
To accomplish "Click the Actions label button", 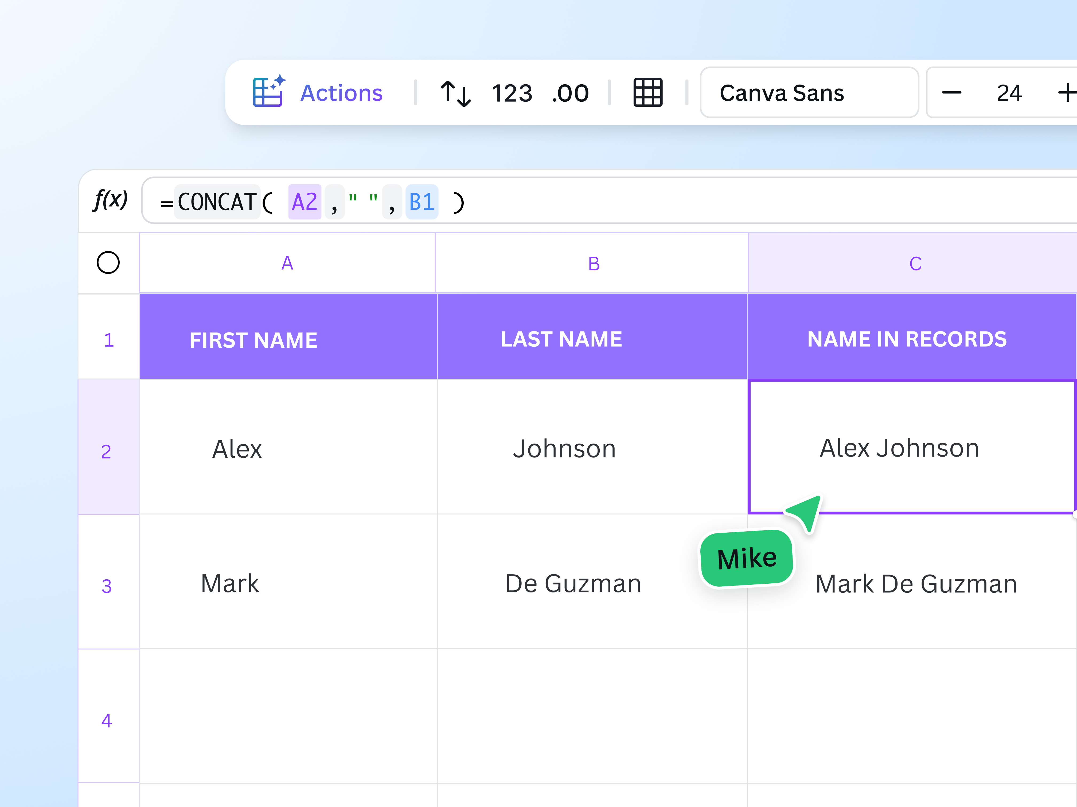I will (x=341, y=92).
